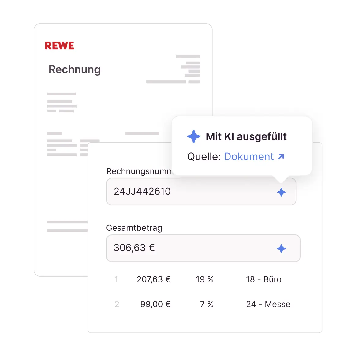Click the external arrow icon beside Dokument
Viewport: 355px width, 355px height.
[281, 157]
